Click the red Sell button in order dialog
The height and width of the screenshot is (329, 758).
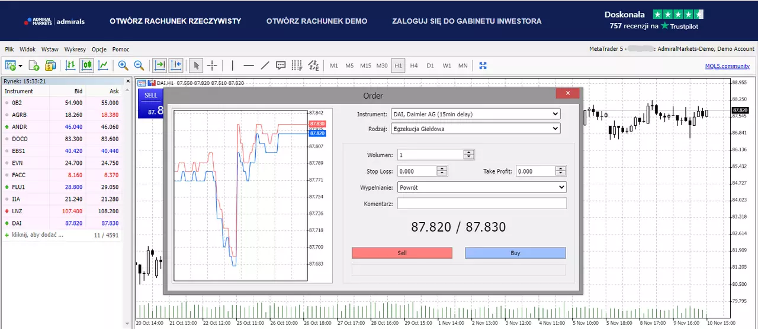coord(402,253)
